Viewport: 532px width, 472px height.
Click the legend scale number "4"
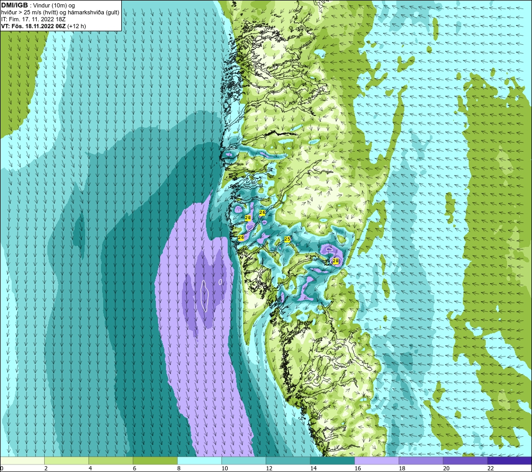click(90, 469)
